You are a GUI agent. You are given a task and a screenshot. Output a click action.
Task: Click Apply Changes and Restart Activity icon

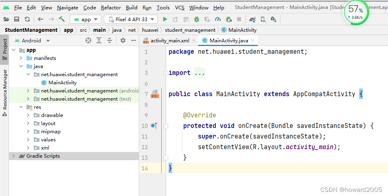175,19
